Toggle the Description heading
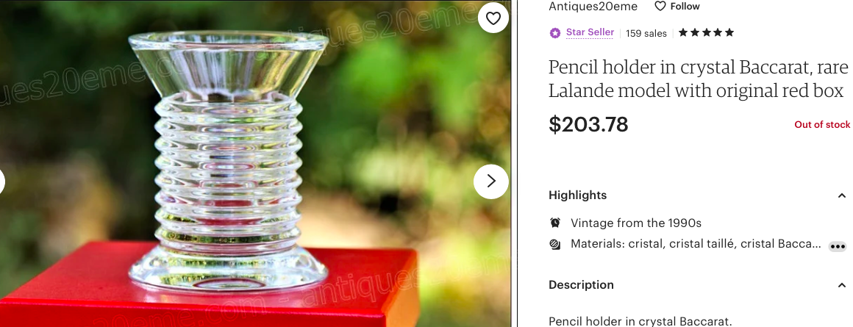This screenshot has width=853, height=327. (581, 284)
